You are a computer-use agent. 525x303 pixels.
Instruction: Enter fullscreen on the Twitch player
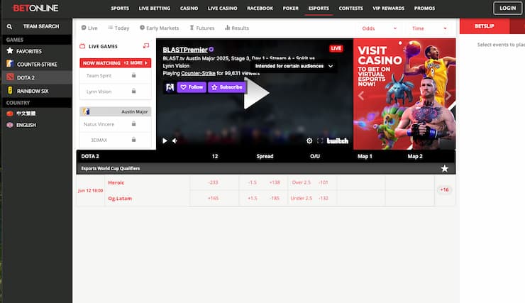(320, 141)
